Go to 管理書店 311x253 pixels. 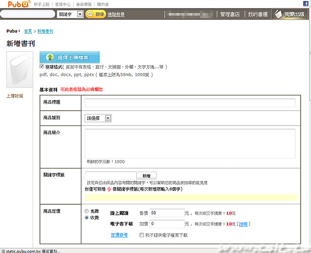click(x=230, y=15)
